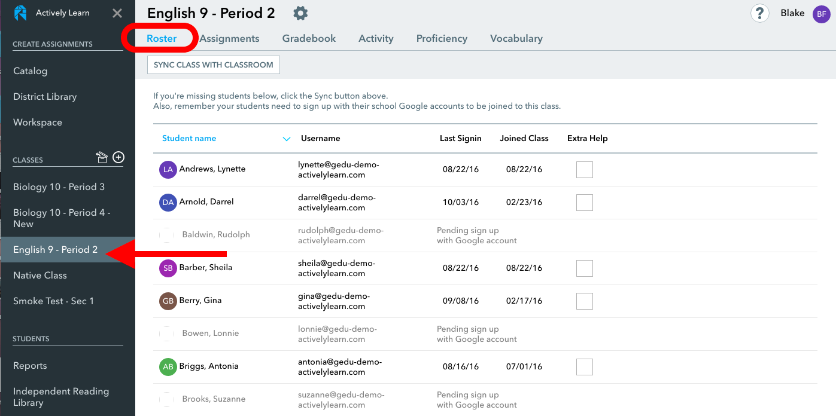This screenshot has width=836, height=416.
Task: Click the Extra Help column header
Action: pos(588,138)
